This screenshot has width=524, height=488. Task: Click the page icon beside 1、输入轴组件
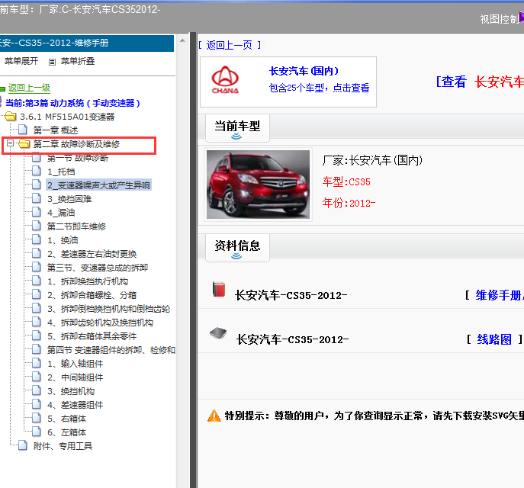[x=37, y=363]
